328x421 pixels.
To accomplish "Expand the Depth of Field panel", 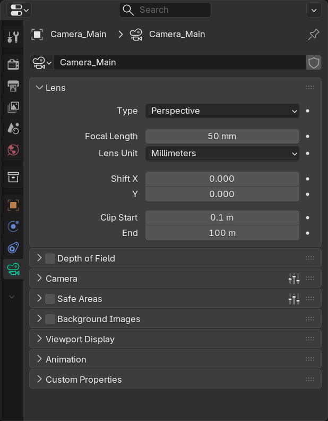I will click(39, 258).
